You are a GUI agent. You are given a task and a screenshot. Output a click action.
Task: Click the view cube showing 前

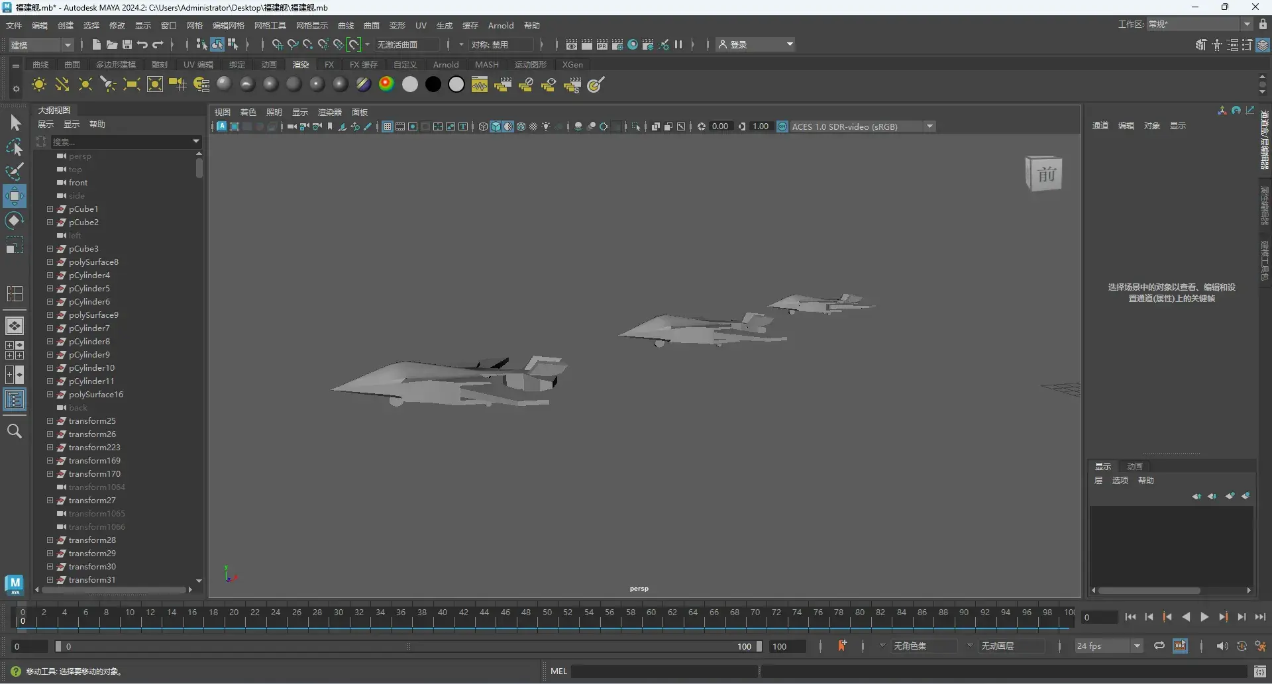click(x=1044, y=174)
